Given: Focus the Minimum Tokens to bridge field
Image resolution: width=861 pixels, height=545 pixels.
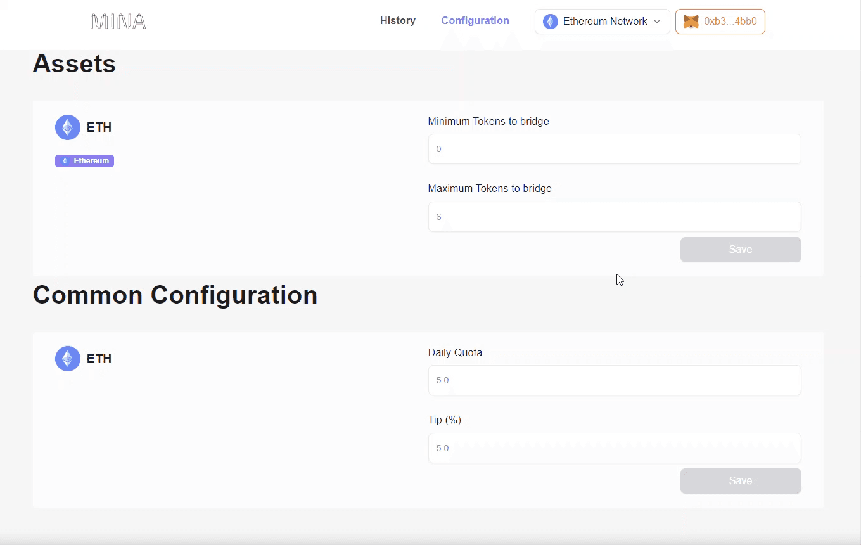Looking at the screenshot, I should [x=615, y=149].
